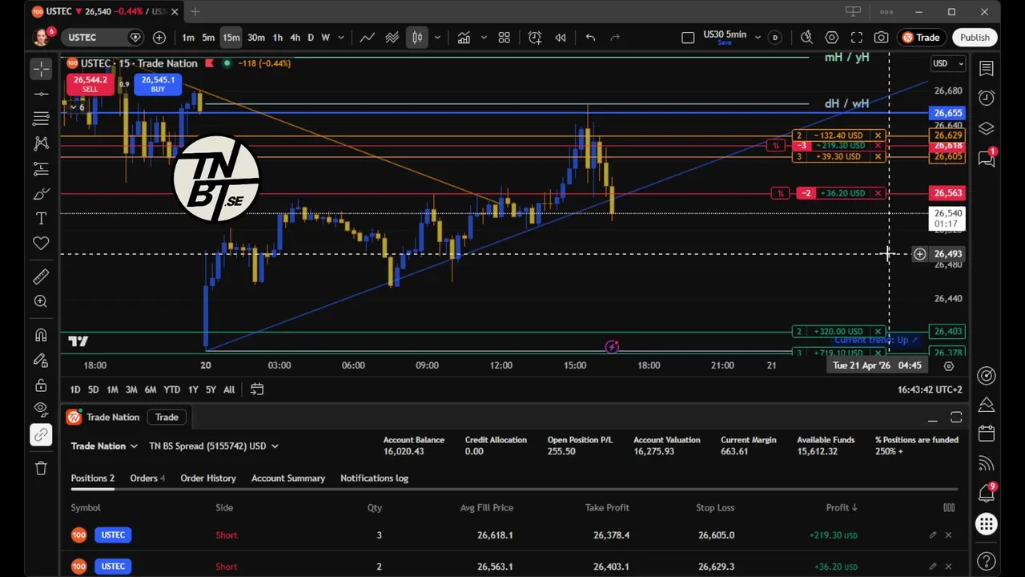Image resolution: width=1025 pixels, height=577 pixels.
Task: Reverse the +36.20 USD position
Action: pos(780,193)
